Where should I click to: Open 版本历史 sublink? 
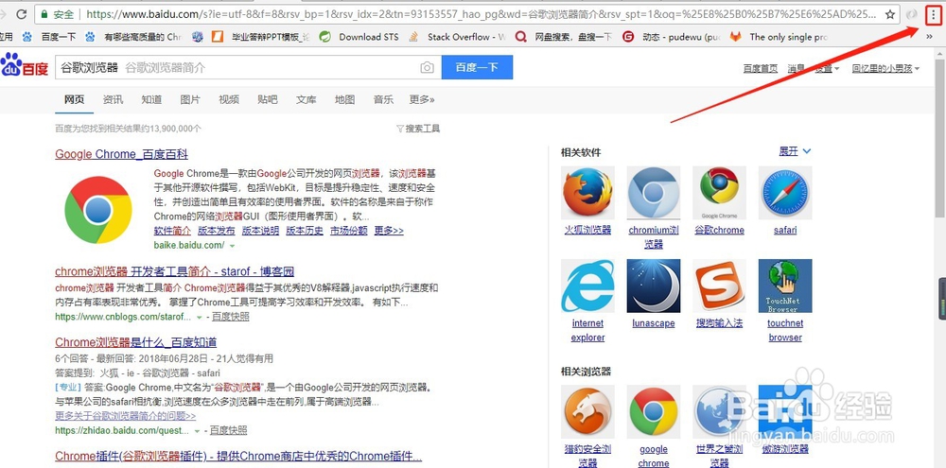point(305,231)
